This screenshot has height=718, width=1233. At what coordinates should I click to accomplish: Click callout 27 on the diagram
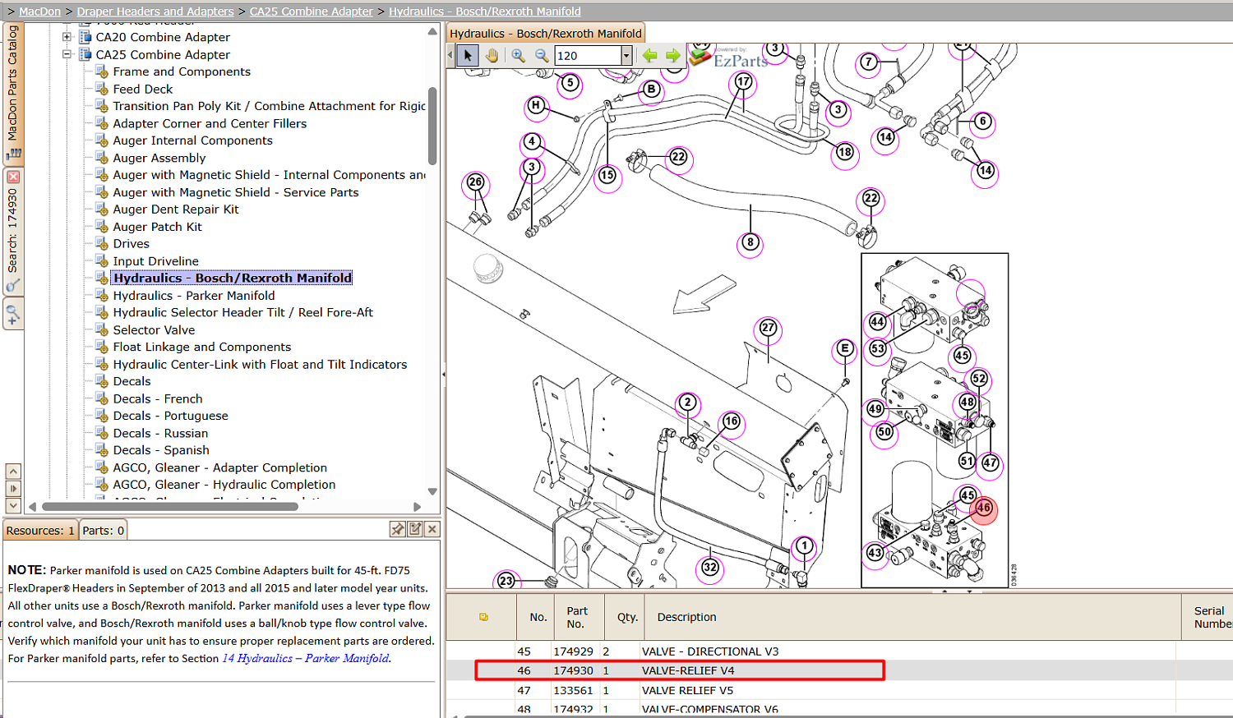(x=768, y=328)
